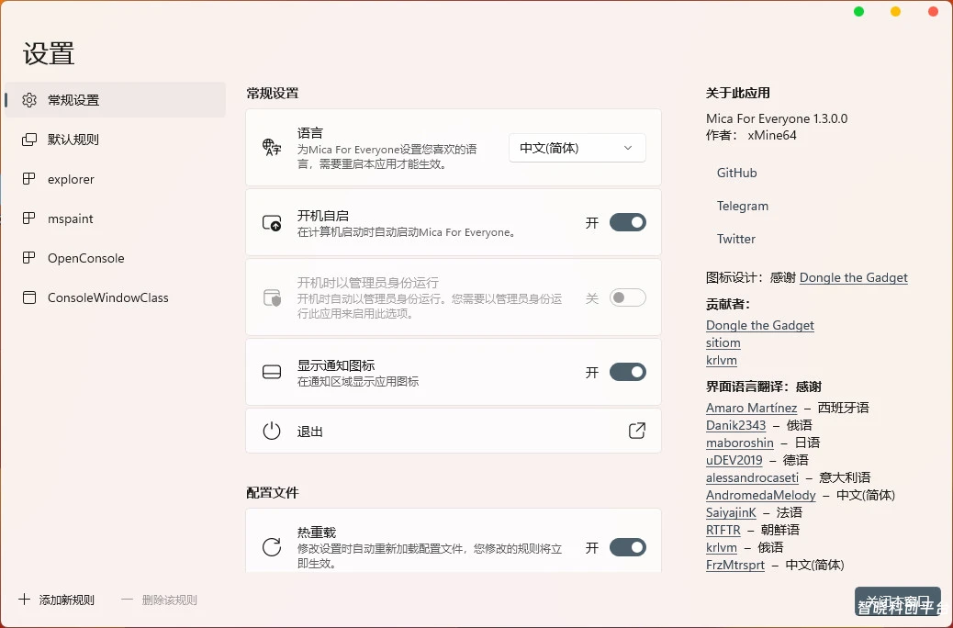This screenshot has width=953, height=628.
Task: Click the power icon beside 退出
Action: [272, 431]
